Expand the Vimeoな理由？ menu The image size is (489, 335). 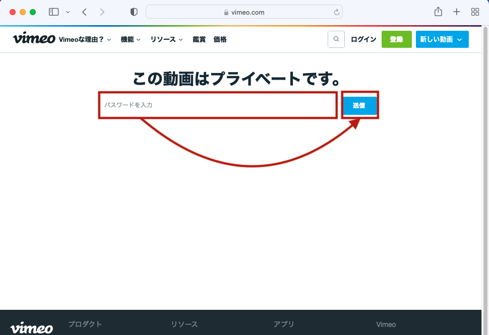85,40
